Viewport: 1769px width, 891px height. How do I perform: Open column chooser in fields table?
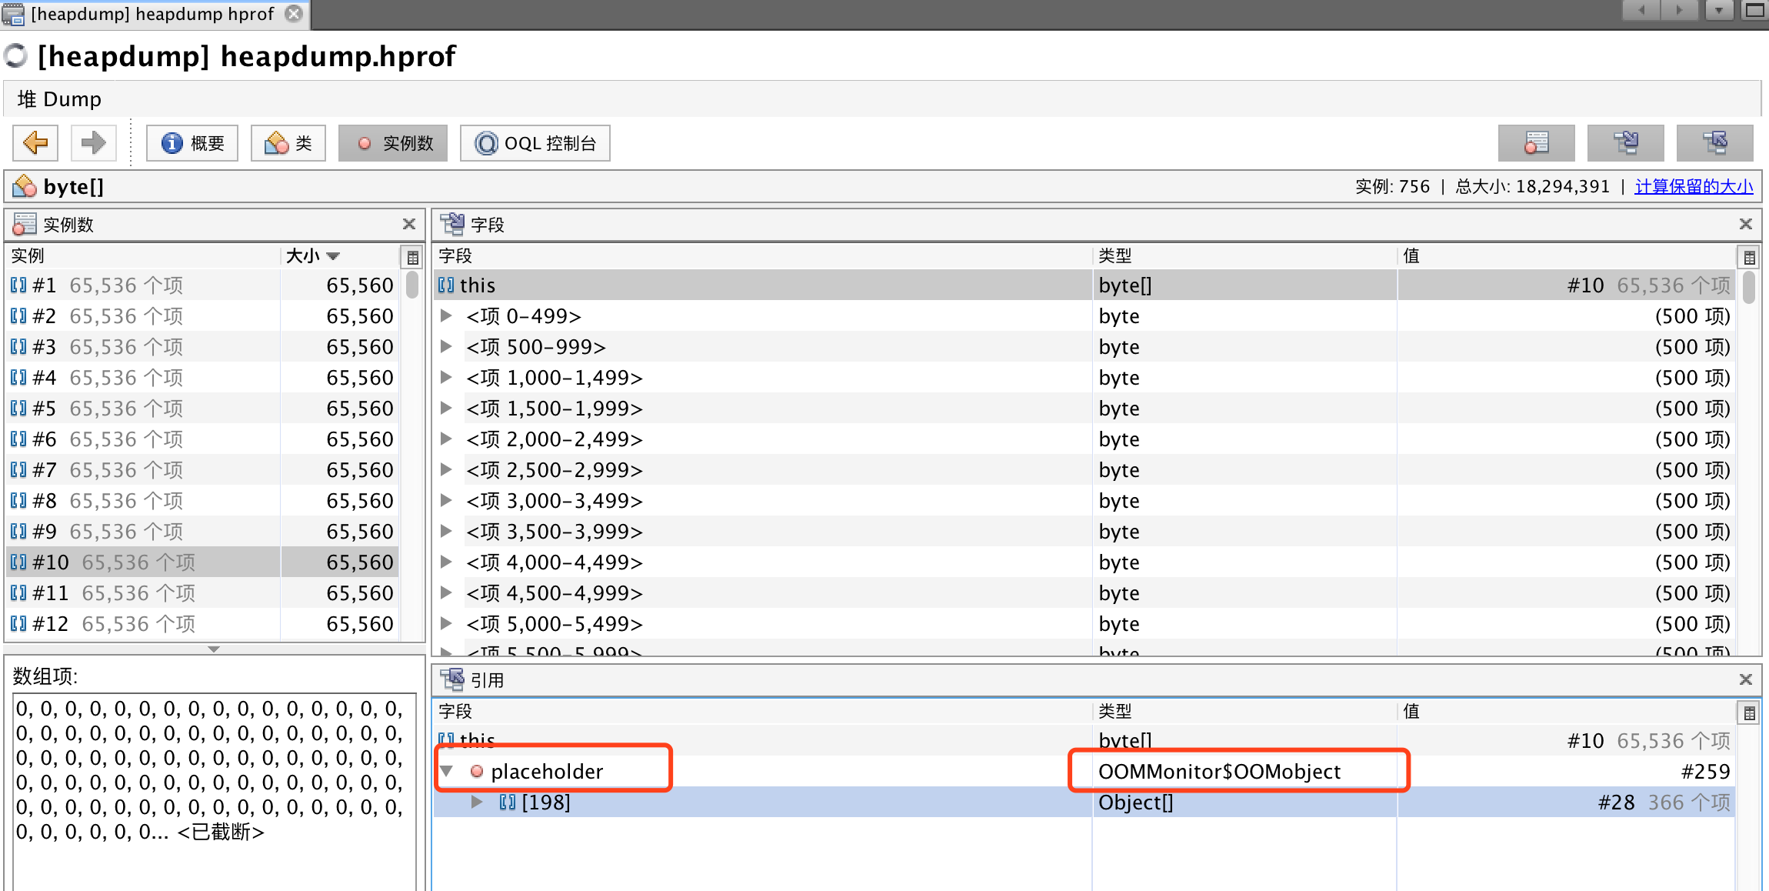(1750, 257)
